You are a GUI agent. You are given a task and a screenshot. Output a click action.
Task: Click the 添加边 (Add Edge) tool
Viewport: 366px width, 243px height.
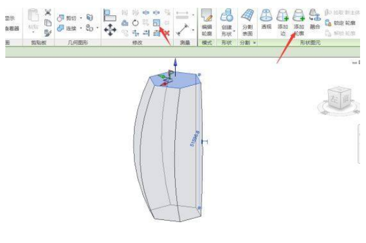pos(283,20)
